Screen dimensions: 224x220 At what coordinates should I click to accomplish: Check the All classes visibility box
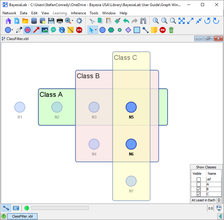[199, 180]
